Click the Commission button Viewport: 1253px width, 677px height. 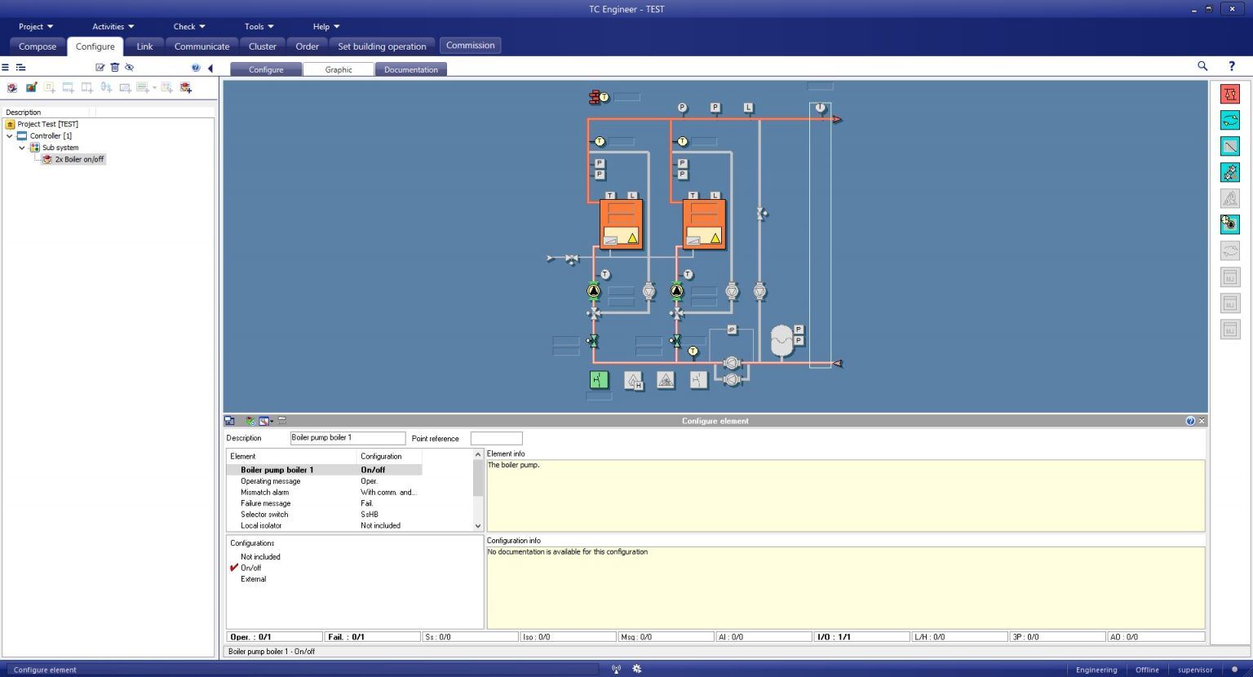470,45
